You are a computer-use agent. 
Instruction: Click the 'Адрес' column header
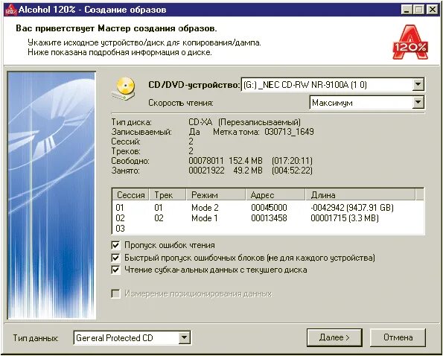point(275,195)
